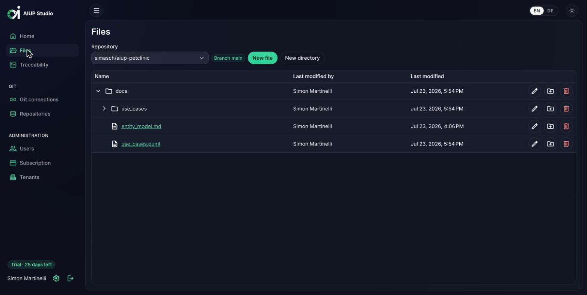
Task: Click the move icon for use_cases.puml
Action: pos(550,144)
